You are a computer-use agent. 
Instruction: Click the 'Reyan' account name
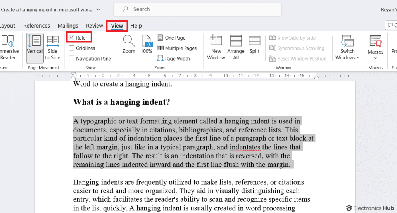[388, 10]
